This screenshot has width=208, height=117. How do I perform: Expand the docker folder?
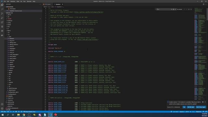9,25
